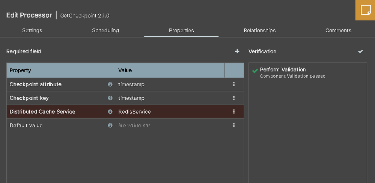Show info for Distributed Cache Service
375x183 pixels.
click(x=110, y=112)
